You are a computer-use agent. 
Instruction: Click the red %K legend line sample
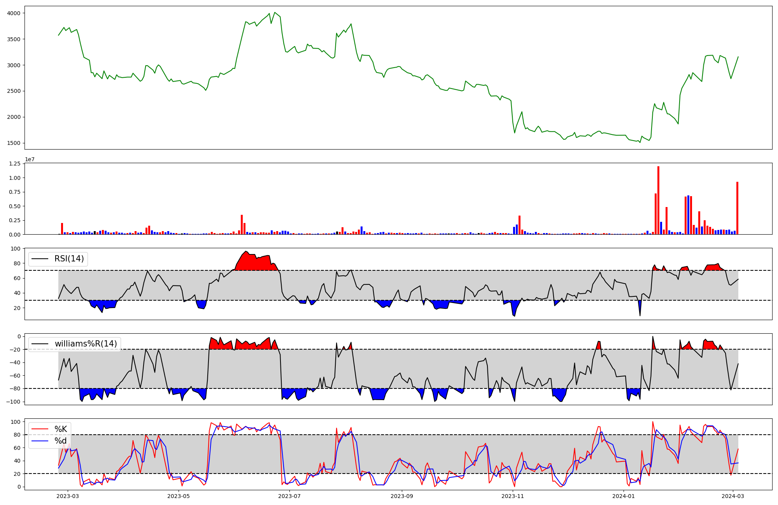click(x=40, y=429)
